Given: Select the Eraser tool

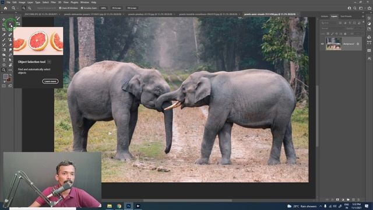Looking at the screenshot, I should [10, 45].
